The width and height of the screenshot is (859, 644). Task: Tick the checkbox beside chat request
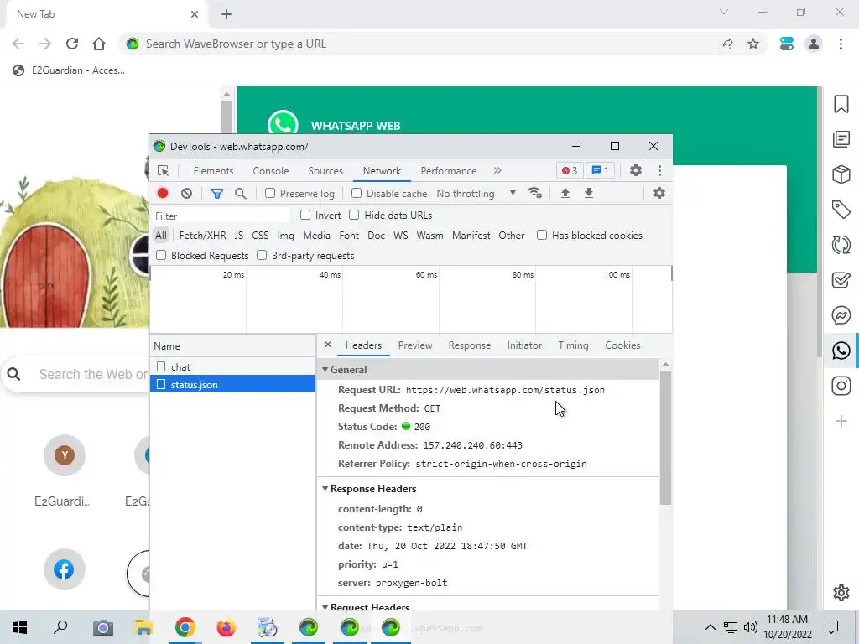coord(161,366)
